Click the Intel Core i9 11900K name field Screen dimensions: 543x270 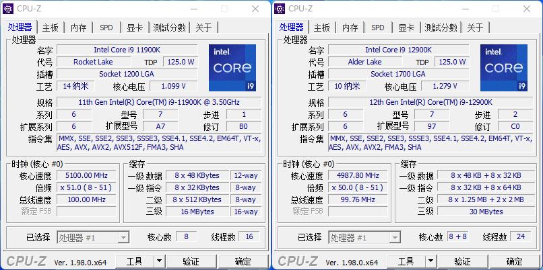(x=127, y=50)
